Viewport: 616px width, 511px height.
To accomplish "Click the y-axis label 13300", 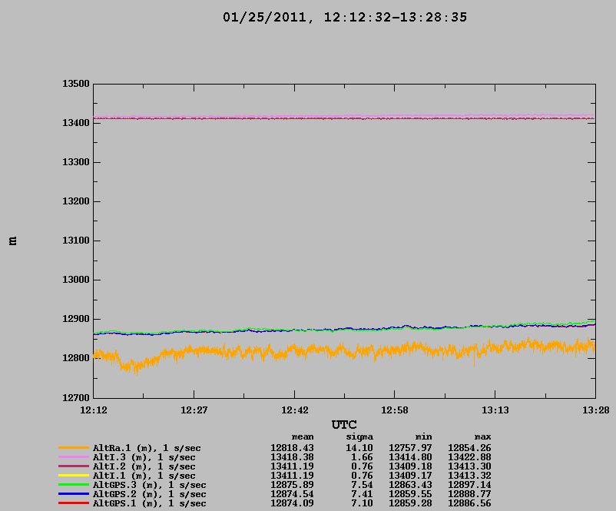I will (76, 162).
